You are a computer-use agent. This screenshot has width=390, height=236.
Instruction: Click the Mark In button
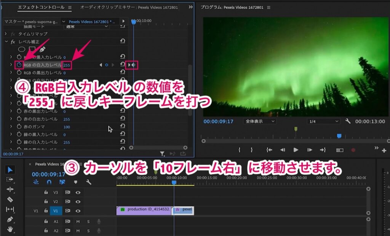[240, 150]
